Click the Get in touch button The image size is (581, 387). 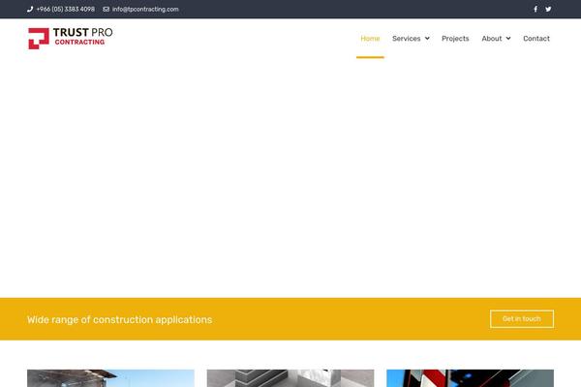522,319
